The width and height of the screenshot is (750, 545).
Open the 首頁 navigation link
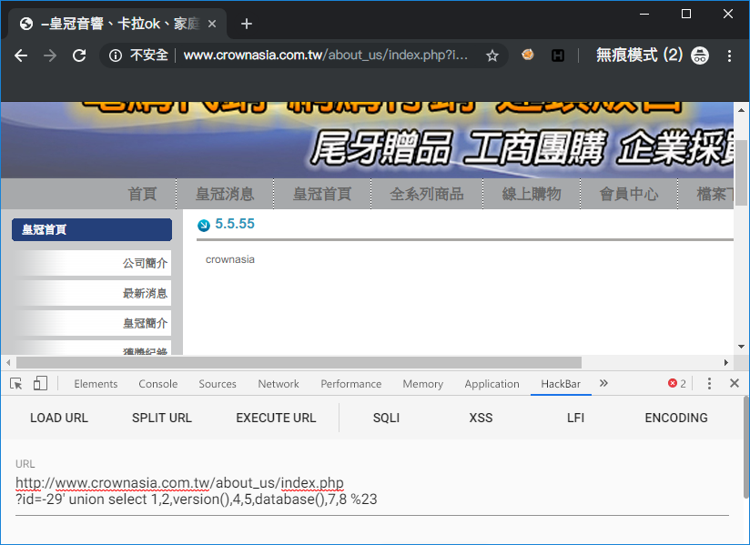coord(142,194)
